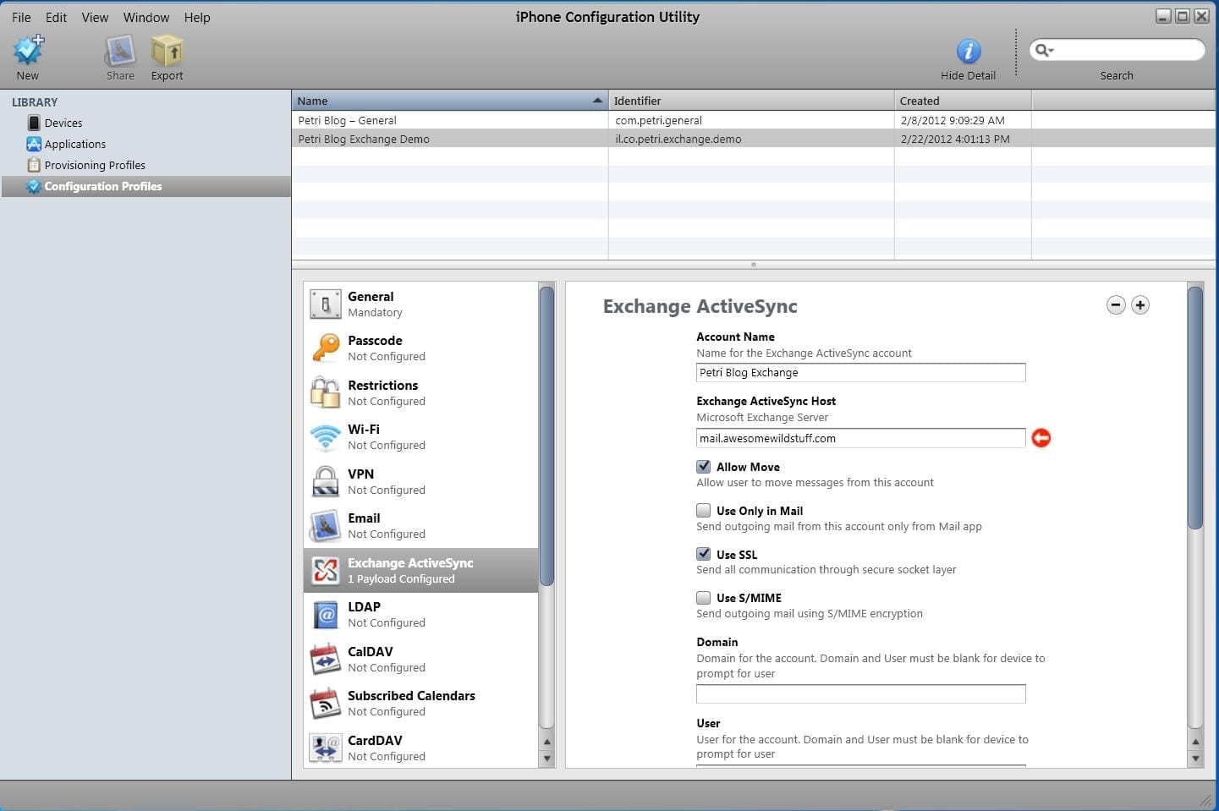1219x811 pixels.
Task: Open the View menu
Action: pos(95,17)
